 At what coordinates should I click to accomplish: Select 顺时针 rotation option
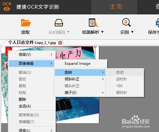(125, 93)
